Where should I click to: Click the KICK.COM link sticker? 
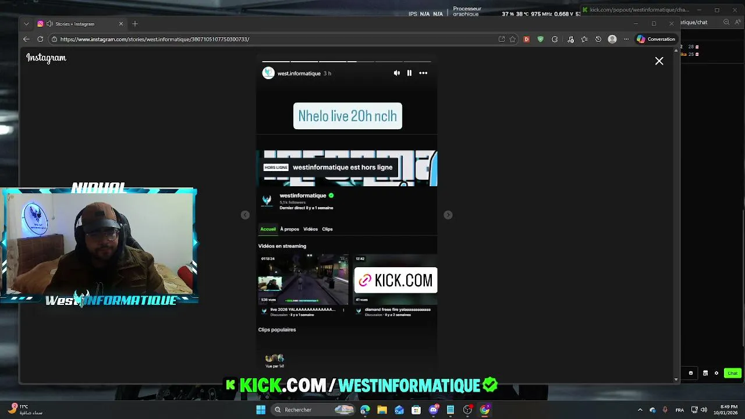(396, 280)
